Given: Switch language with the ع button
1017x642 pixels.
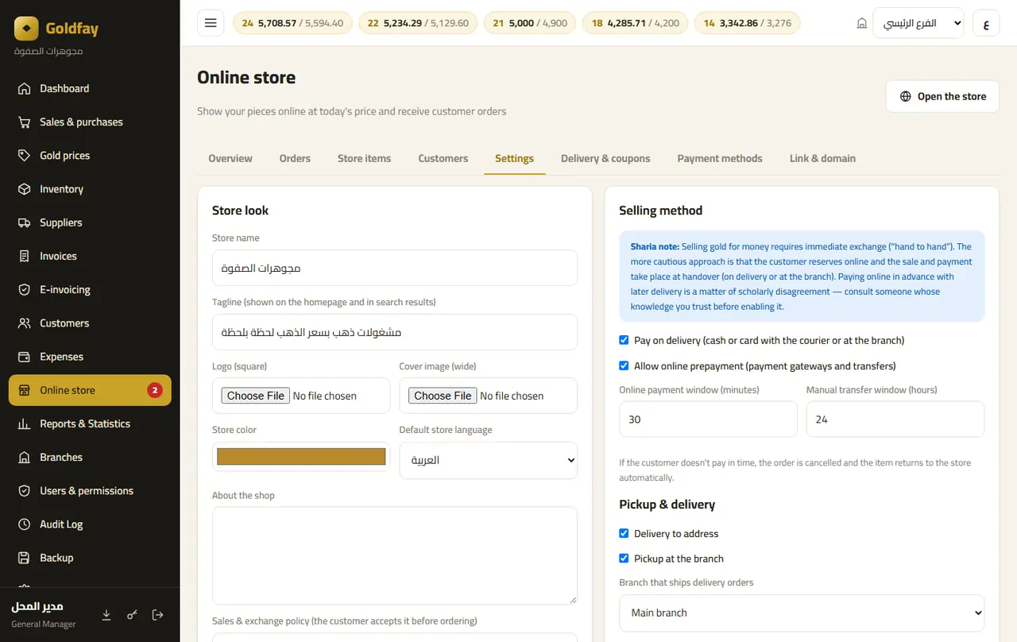Looking at the screenshot, I should (x=986, y=23).
